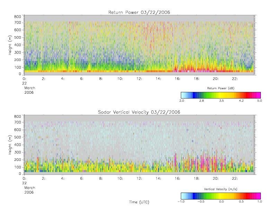Click the Return Power 03/22/2006 chart title
274x212 pixels.
pos(139,12)
